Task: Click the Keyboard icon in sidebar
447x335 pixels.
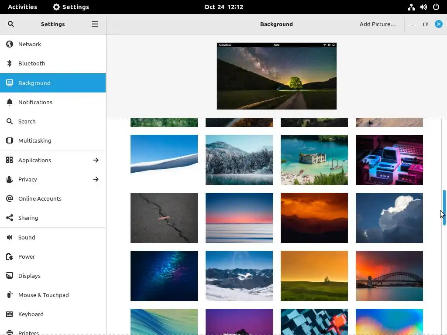Action: coord(10,314)
